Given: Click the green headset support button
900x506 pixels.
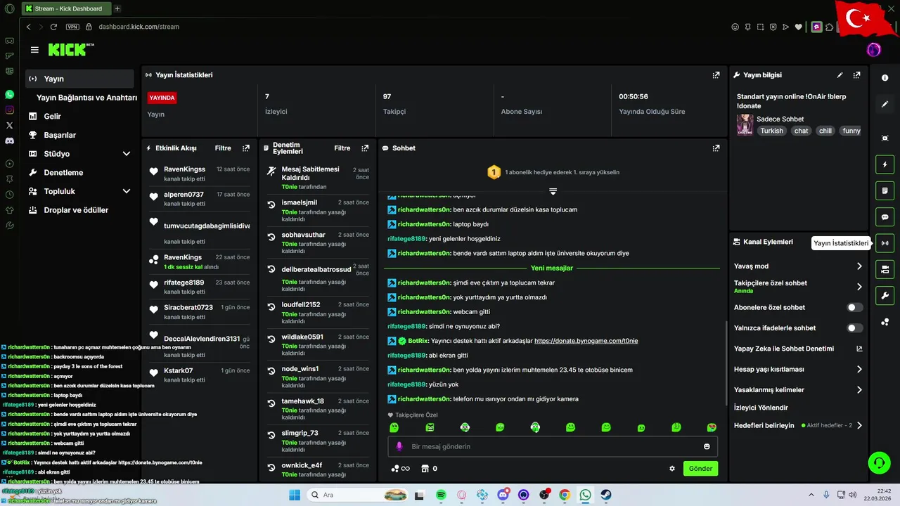Looking at the screenshot, I should click(x=879, y=462).
